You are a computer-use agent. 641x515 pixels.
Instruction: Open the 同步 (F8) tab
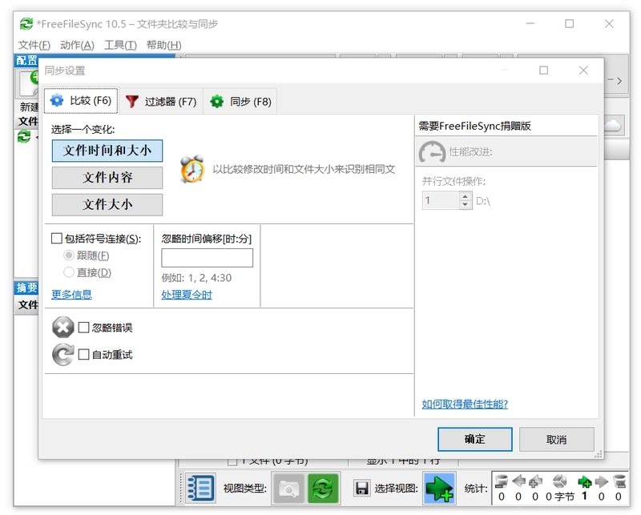240,102
